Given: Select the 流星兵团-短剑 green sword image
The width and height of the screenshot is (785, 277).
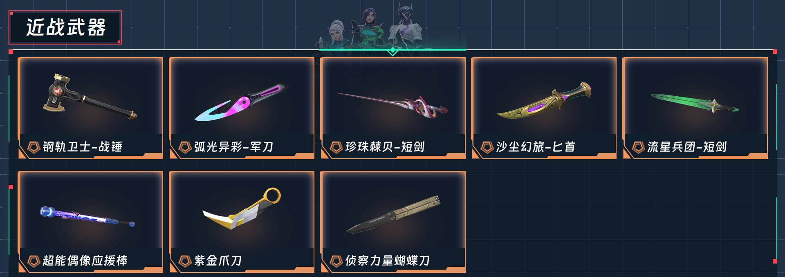Looking at the screenshot, I should [695, 104].
